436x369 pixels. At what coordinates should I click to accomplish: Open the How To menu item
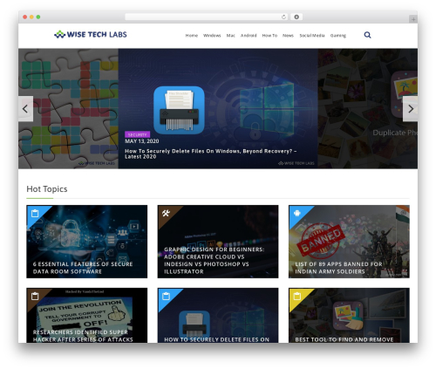[x=269, y=36]
